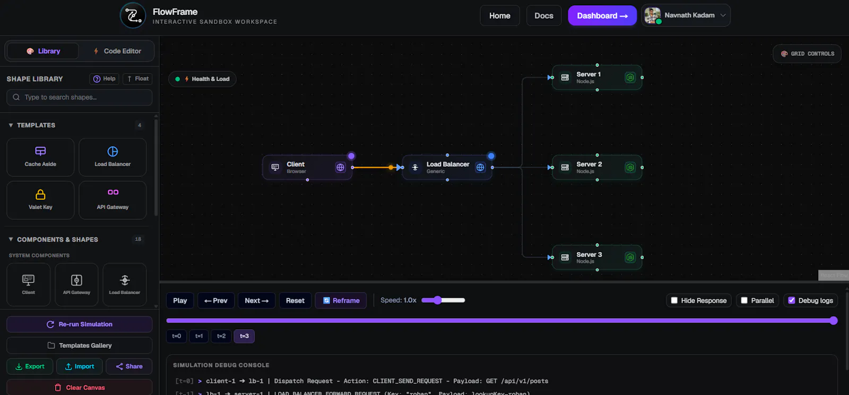Open Templates Gallery
The height and width of the screenshot is (395, 849).
pyautogui.click(x=80, y=346)
